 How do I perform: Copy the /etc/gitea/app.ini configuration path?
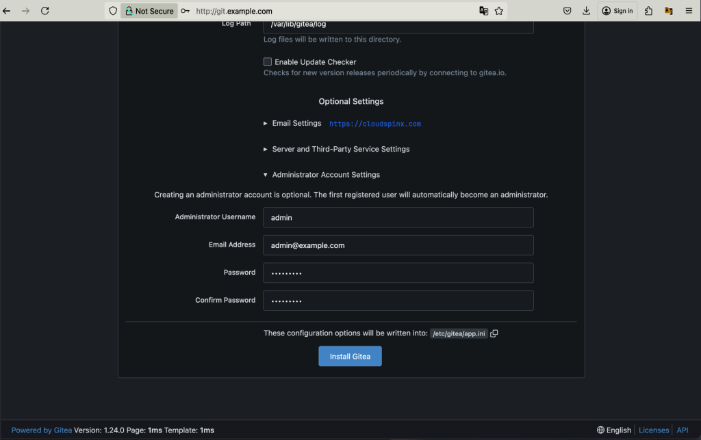click(x=494, y=333)
